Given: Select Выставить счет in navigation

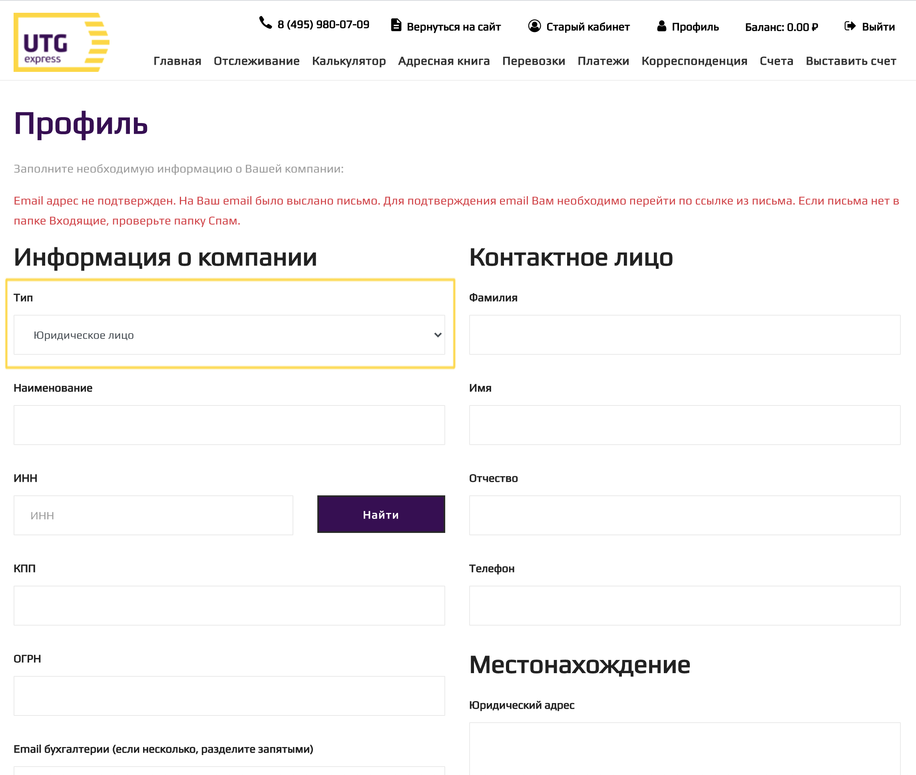Looking at the screenshot, I should [851, 61].
